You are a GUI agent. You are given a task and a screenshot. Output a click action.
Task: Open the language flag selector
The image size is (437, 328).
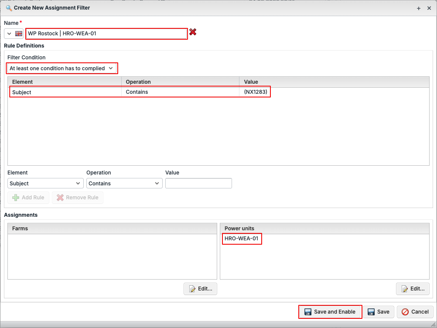coord(14,34)
